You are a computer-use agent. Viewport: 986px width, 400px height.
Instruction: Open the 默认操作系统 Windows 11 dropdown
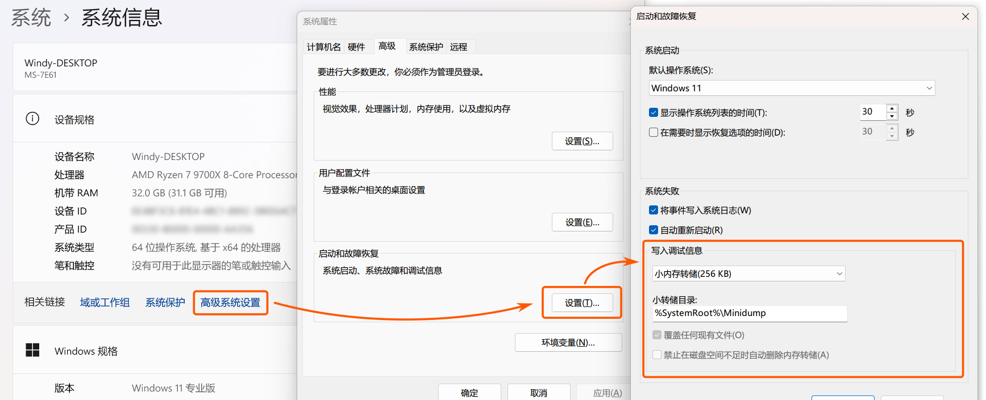792,88
